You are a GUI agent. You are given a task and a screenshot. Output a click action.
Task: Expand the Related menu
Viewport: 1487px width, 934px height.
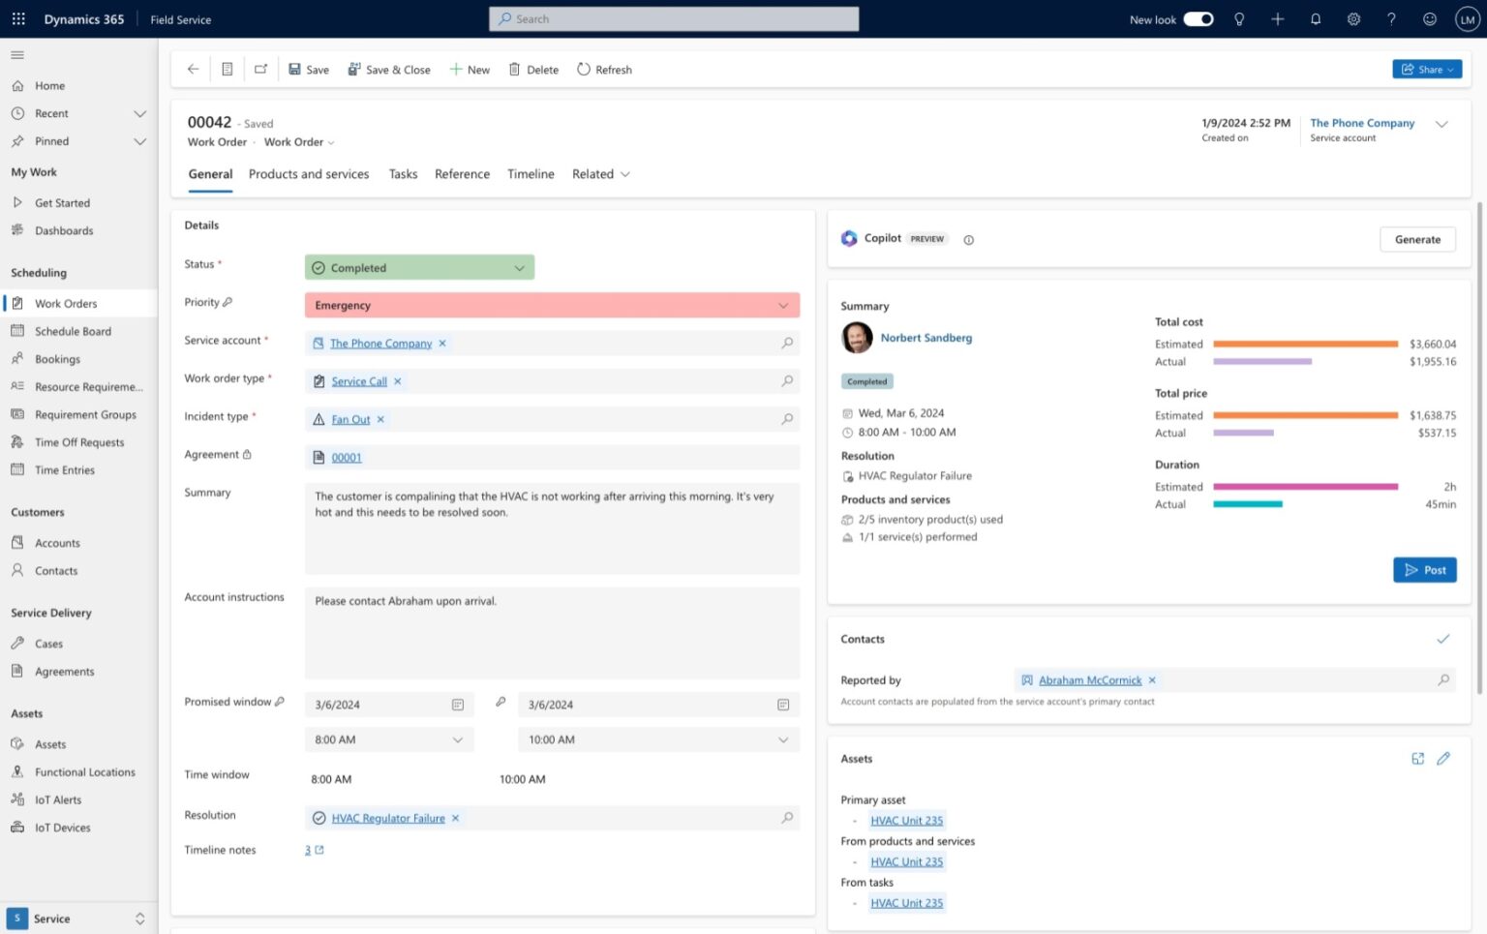[600, 174]
